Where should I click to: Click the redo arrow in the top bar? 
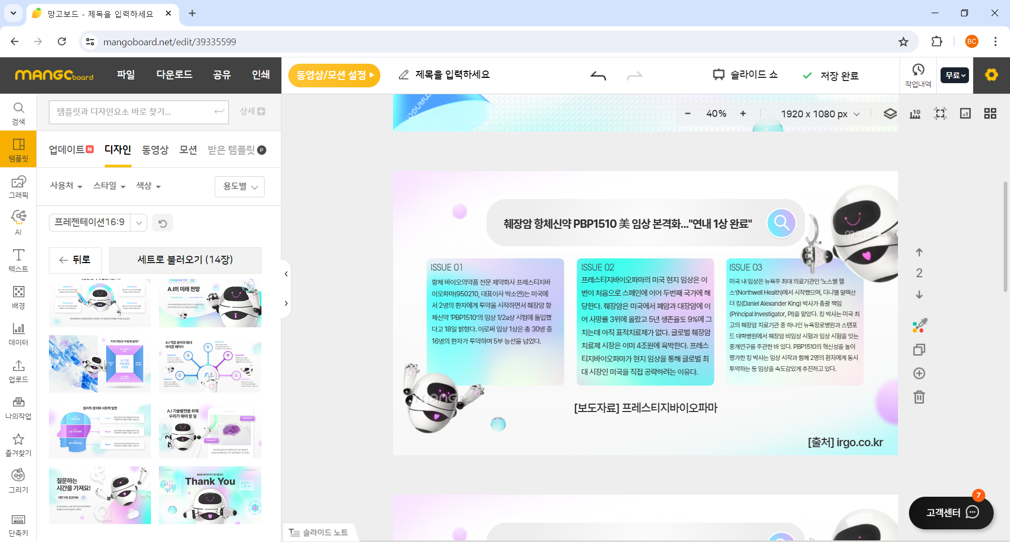coord(634,76)
